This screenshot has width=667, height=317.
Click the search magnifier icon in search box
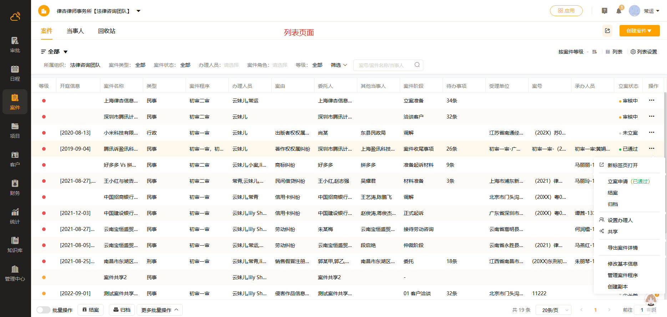click(417, 65)
